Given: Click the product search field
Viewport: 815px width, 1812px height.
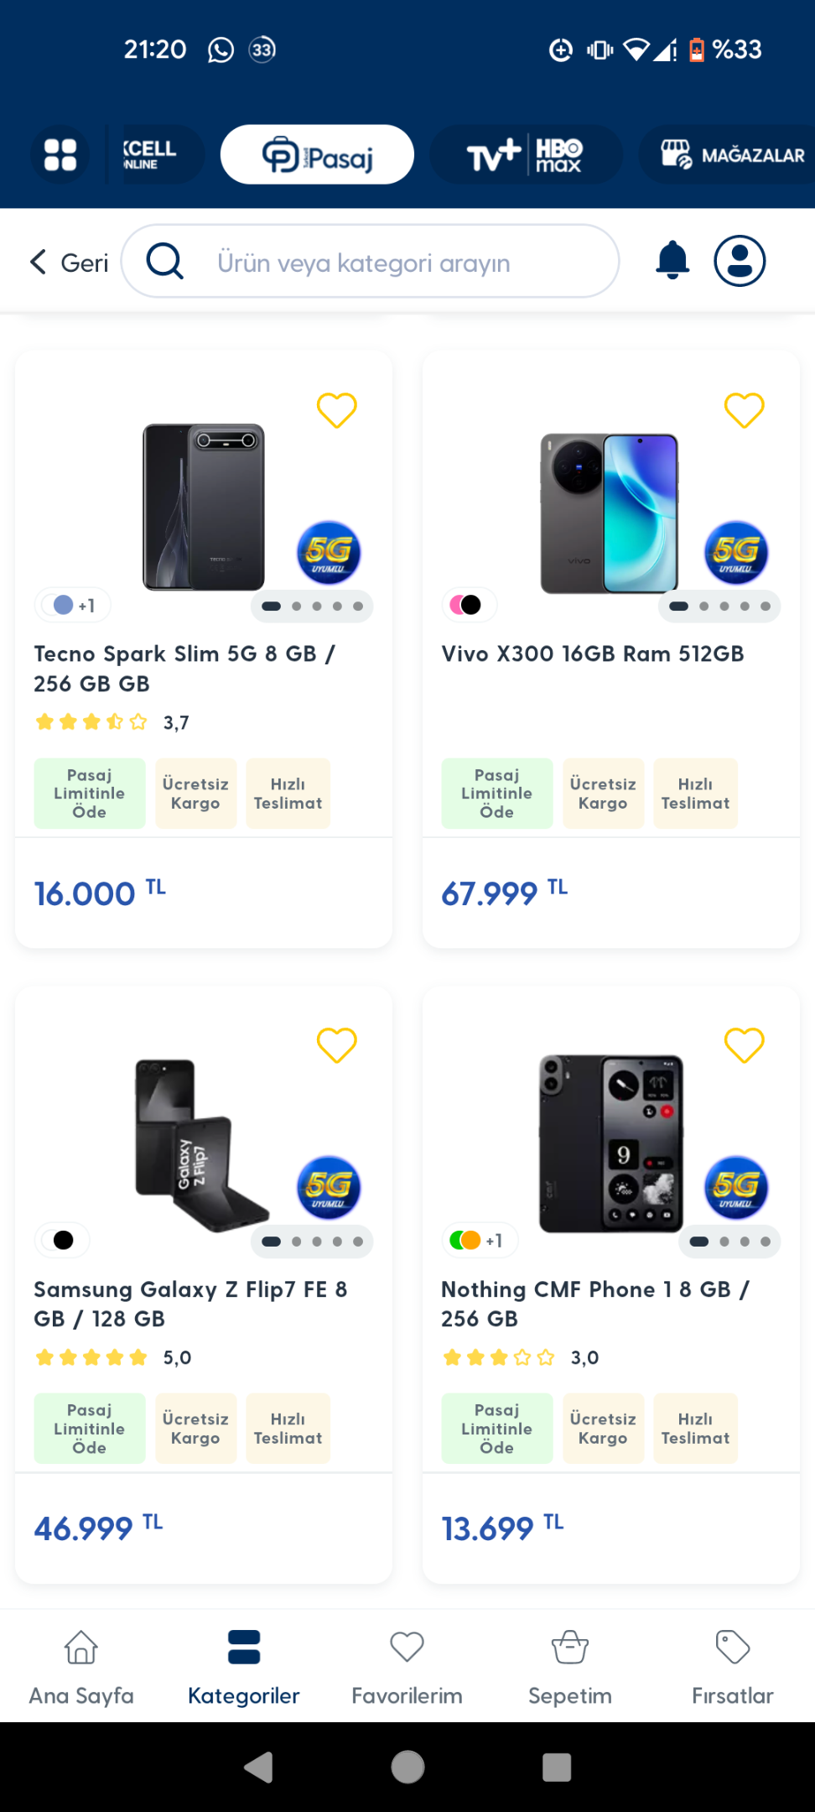Looking at the screenshot, I should click(x=371, y=261).
